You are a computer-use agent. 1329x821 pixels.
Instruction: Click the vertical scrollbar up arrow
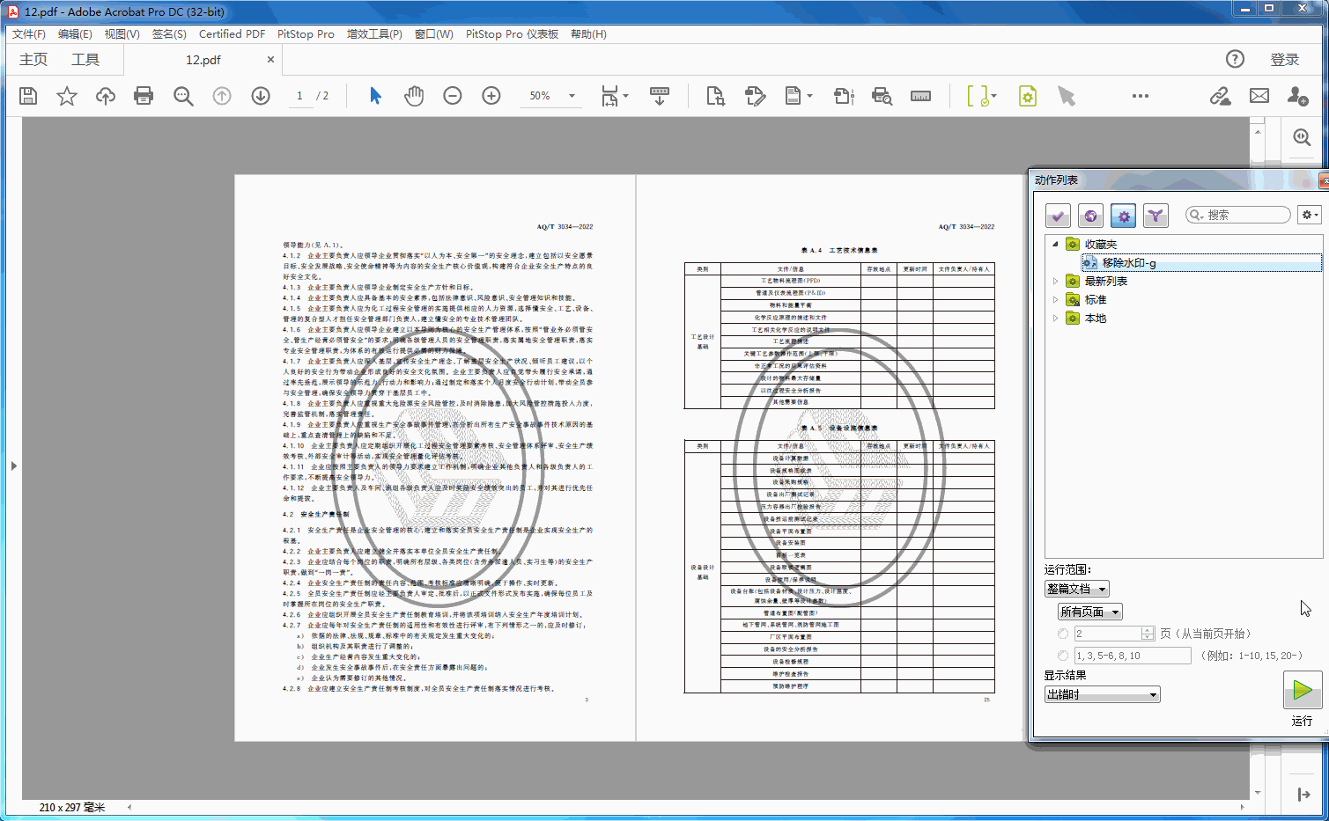[x=1258, y=132]
